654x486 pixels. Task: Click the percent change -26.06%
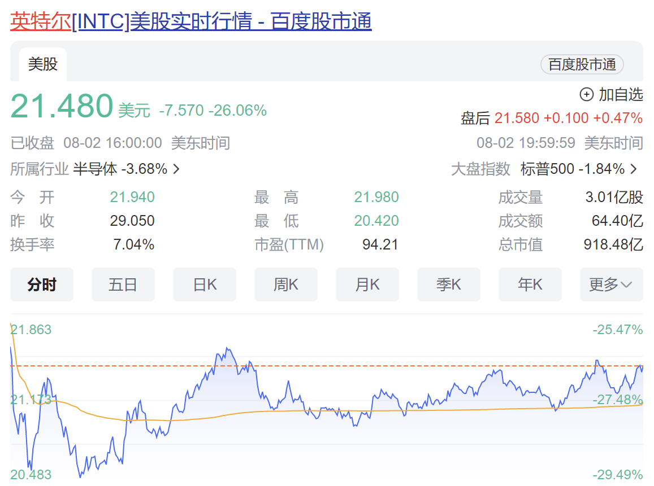pyautogui.click(x=238, y=111)
